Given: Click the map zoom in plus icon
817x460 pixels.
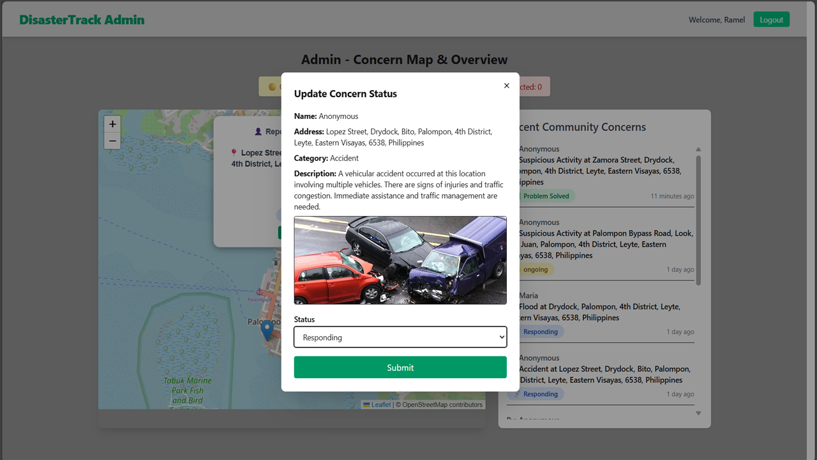Looking at the screenshot, I should 112,124.
